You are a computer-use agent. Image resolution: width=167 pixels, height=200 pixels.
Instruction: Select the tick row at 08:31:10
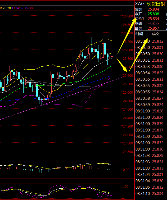[150, 194]
